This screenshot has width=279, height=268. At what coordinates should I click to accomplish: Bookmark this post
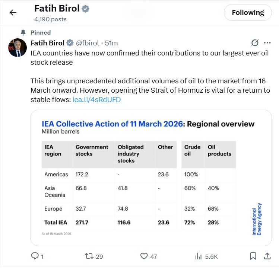253,256
